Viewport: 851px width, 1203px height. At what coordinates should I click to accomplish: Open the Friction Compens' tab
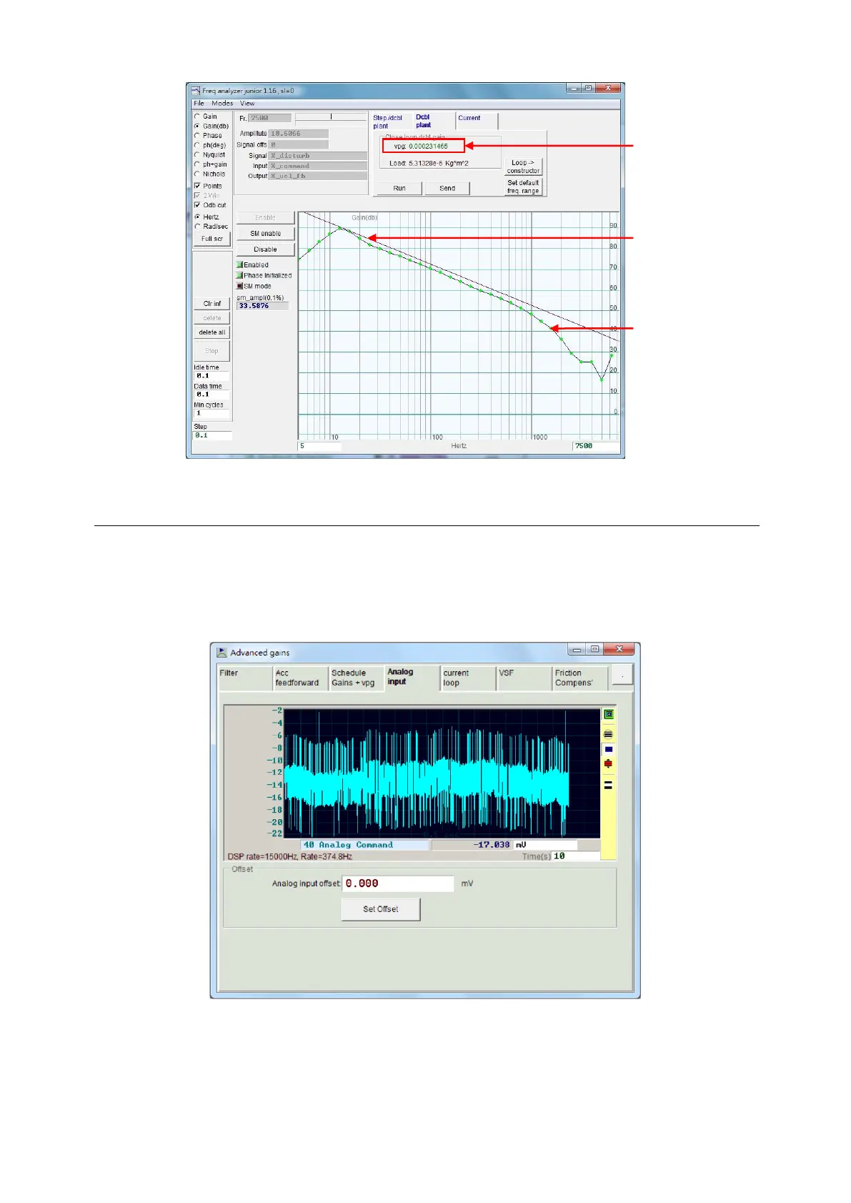click(x=581, y=678)
